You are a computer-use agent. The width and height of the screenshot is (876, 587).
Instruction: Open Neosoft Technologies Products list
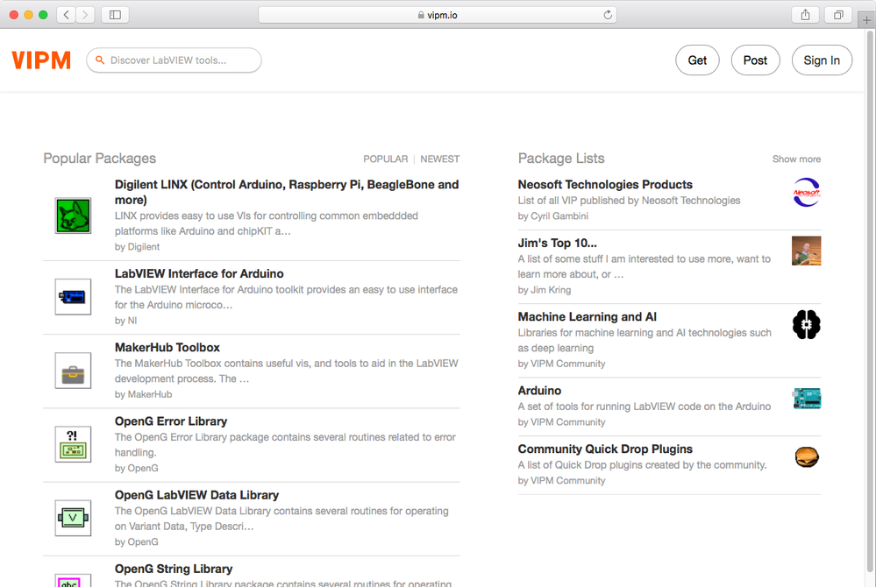pos(605,184)
